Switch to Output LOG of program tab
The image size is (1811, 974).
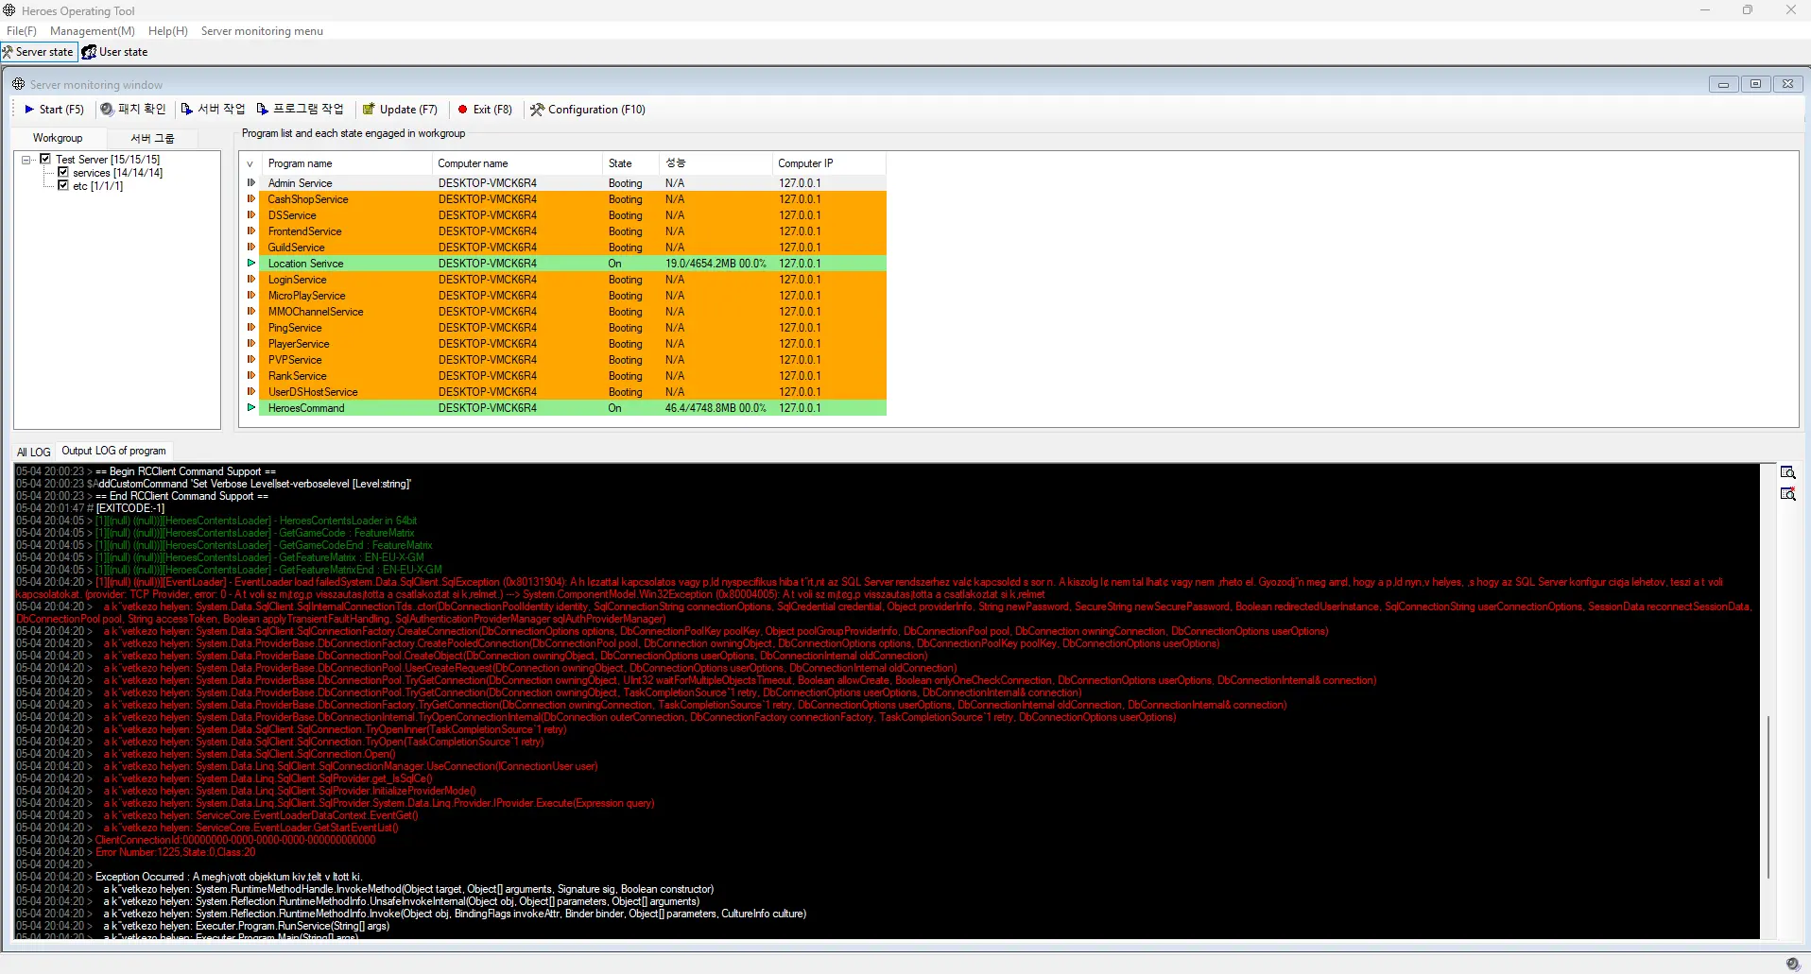(113, 451)
